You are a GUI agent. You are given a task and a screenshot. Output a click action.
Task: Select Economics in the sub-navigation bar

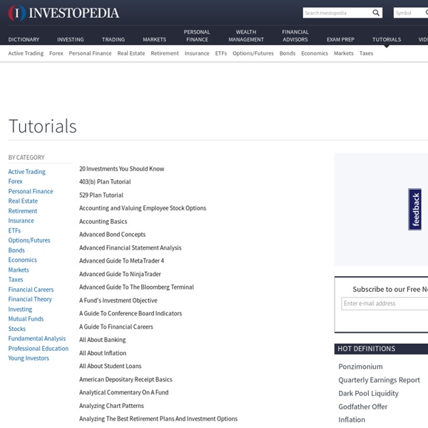315,53
